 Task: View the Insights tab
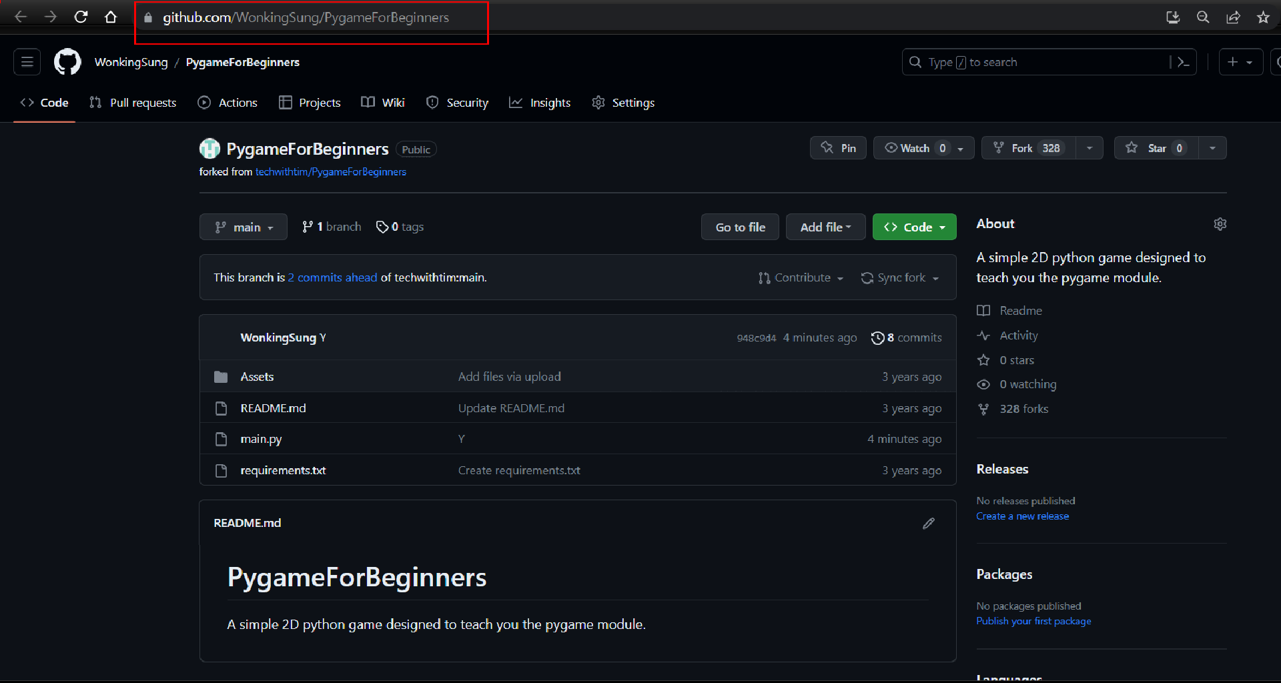point(540,103)
